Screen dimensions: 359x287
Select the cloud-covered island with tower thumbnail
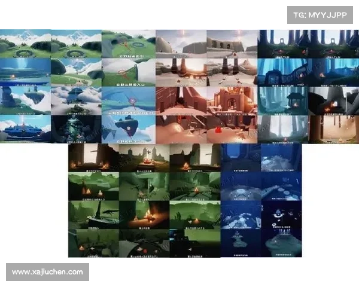(77, 100)
